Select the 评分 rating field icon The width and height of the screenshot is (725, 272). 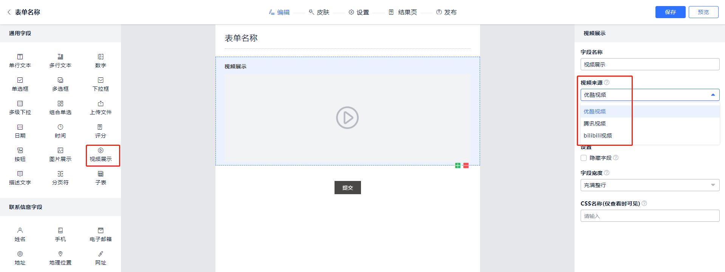point(100,127)
